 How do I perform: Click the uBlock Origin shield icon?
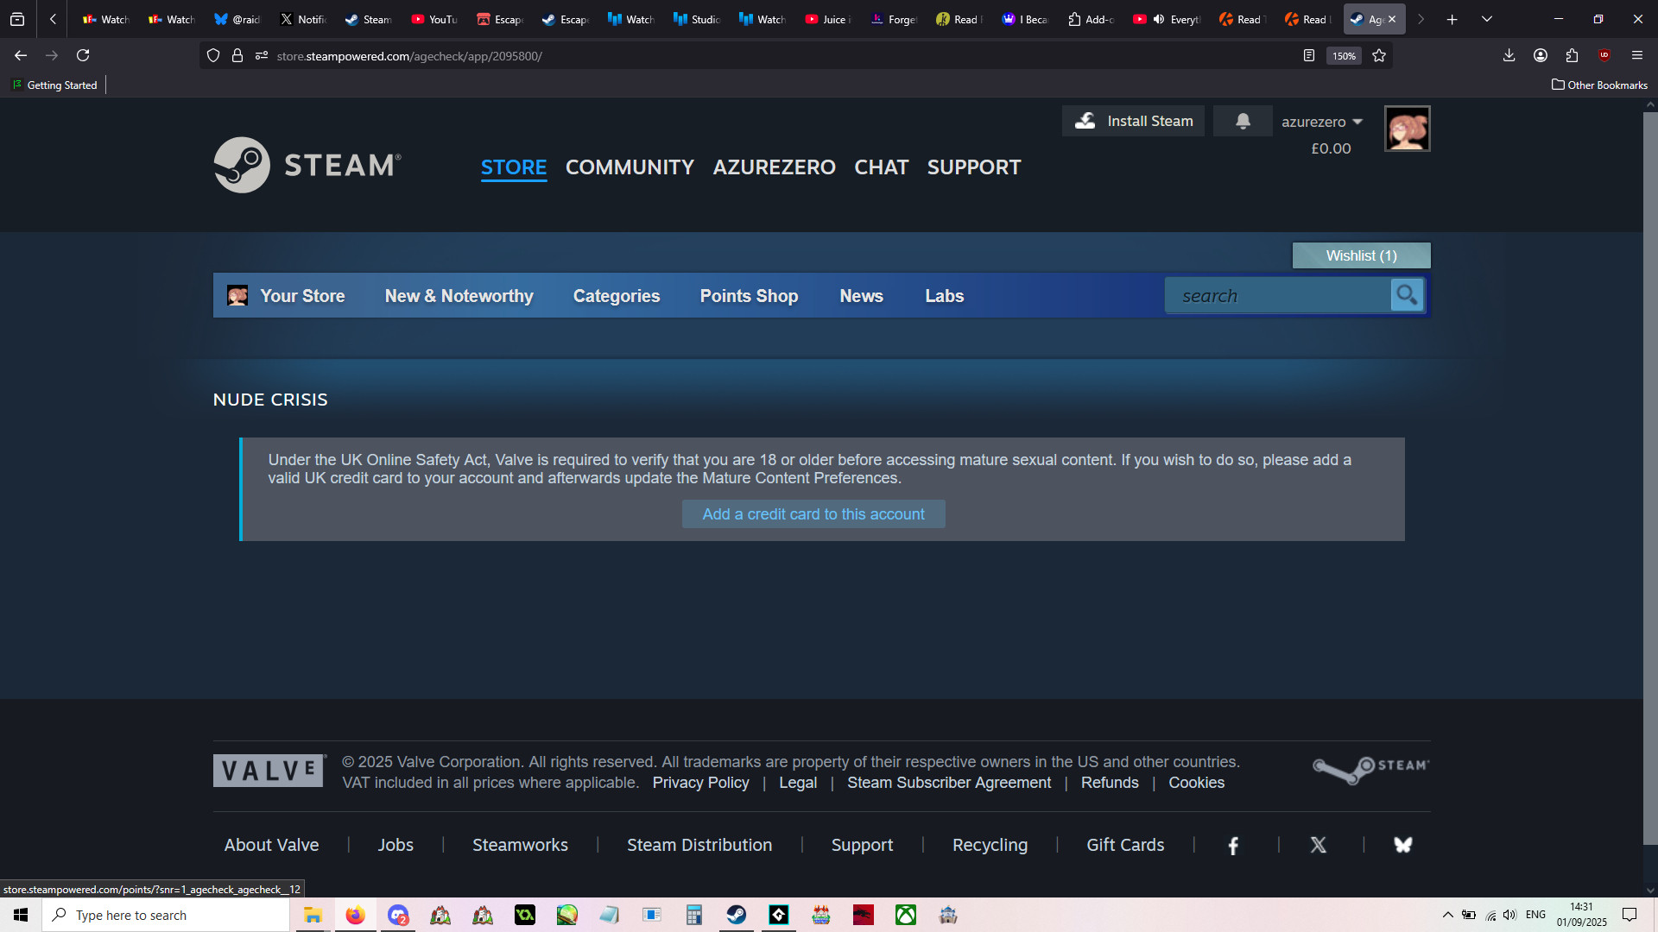point(1604,55)
